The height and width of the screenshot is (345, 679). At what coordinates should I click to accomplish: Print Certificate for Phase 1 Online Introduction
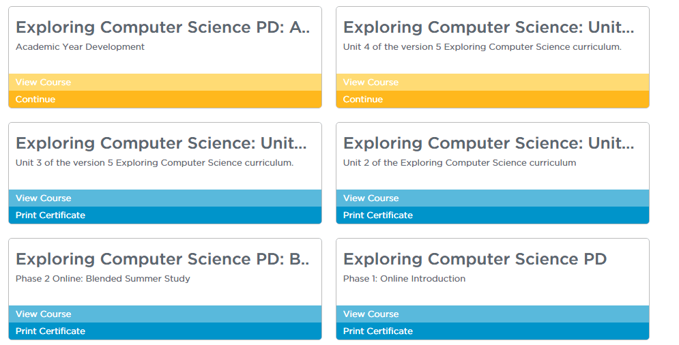378,331
